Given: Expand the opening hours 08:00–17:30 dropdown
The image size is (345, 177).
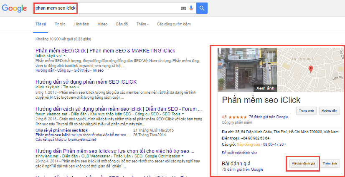Looking at the screenshot, I should [x=274, y=145].
